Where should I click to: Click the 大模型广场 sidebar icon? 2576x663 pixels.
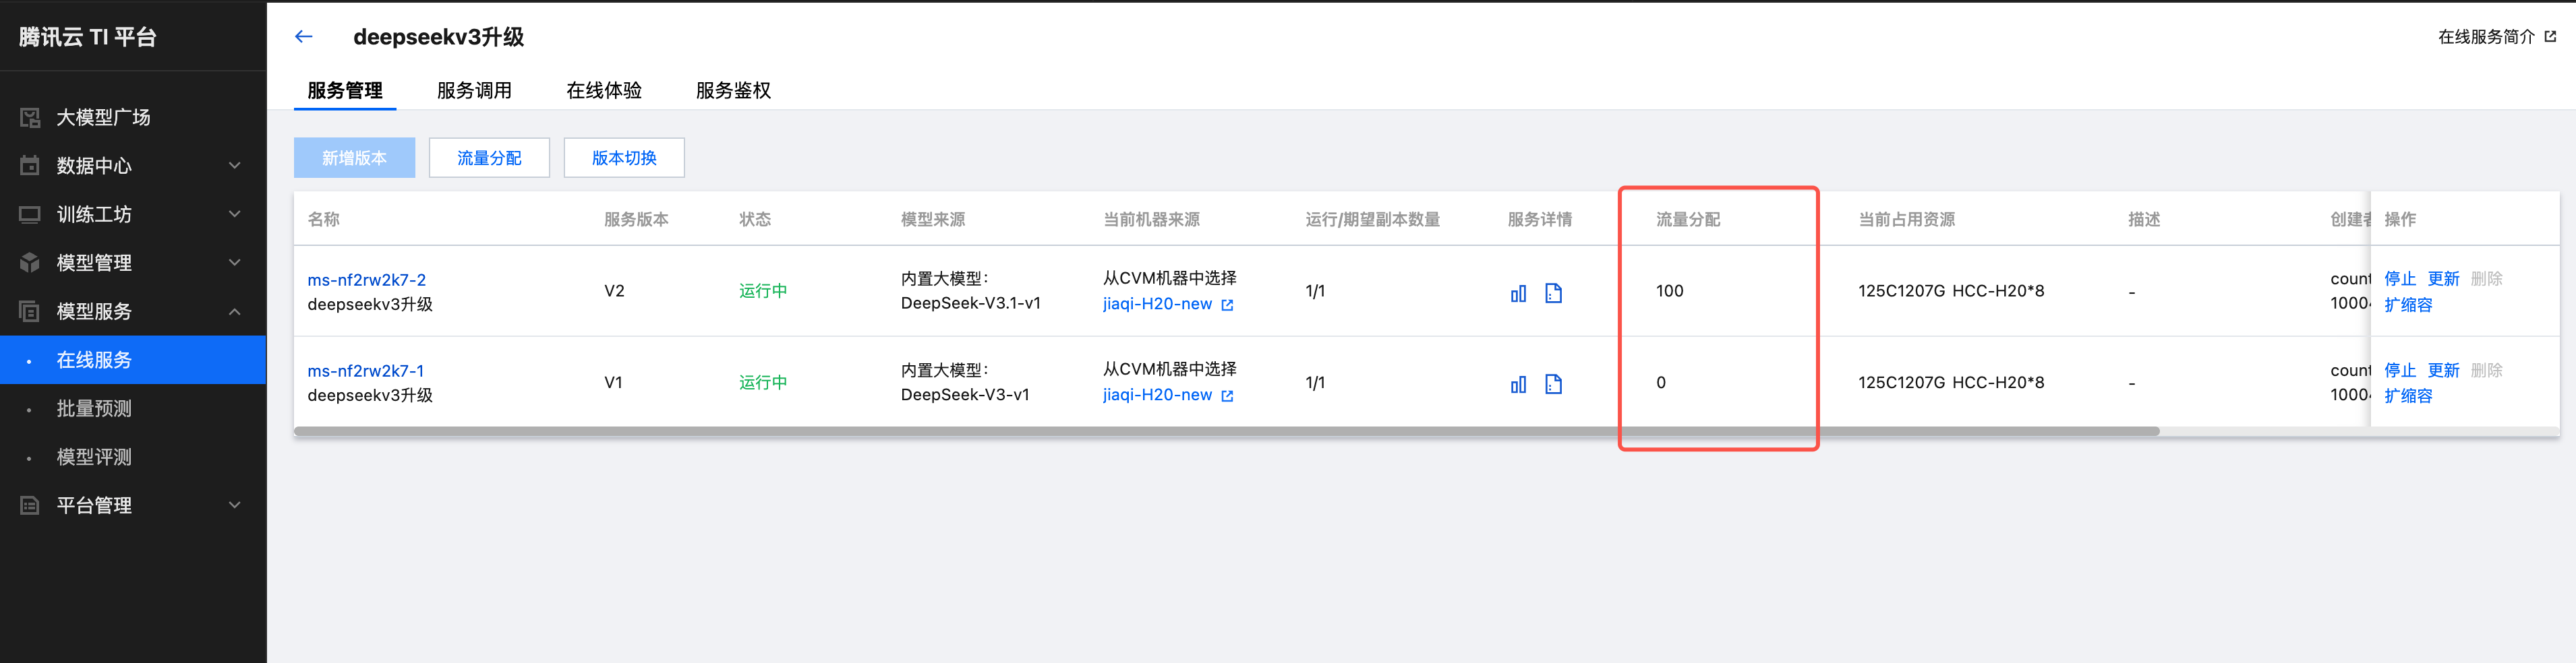(30, 118)
